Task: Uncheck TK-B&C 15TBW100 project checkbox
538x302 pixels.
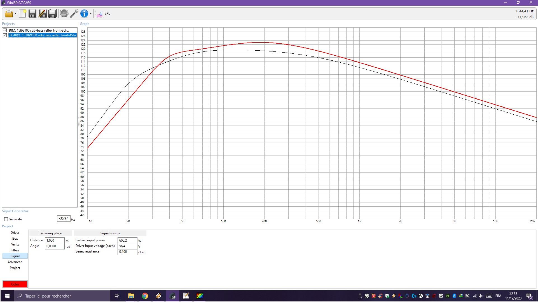Action: pyautogui.click(x=5, y=35)
